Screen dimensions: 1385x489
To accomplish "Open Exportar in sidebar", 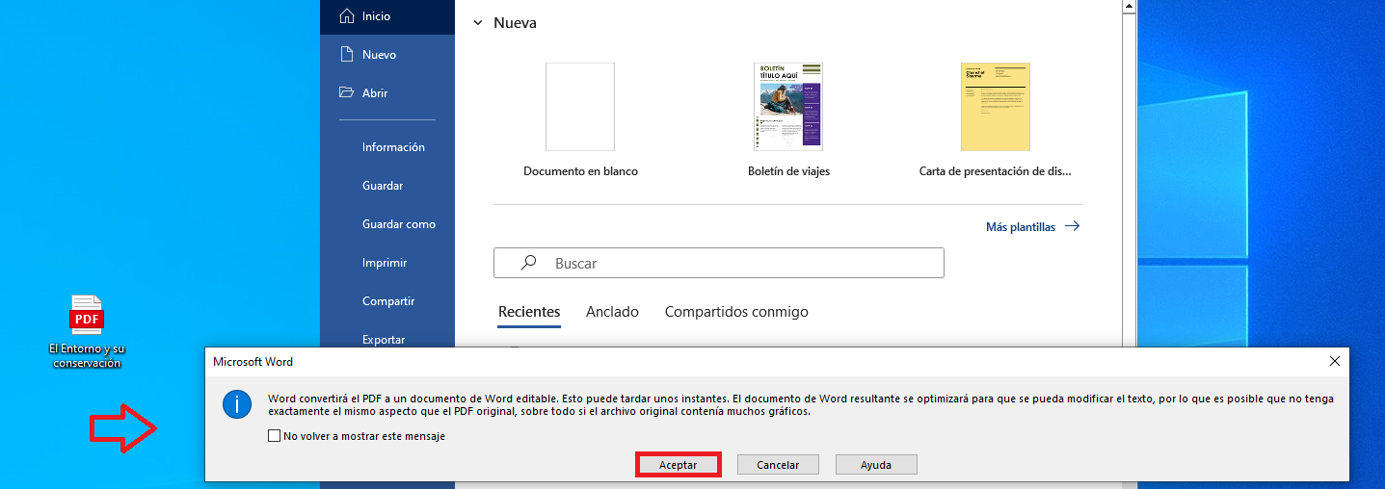I will tap(384, 339).
